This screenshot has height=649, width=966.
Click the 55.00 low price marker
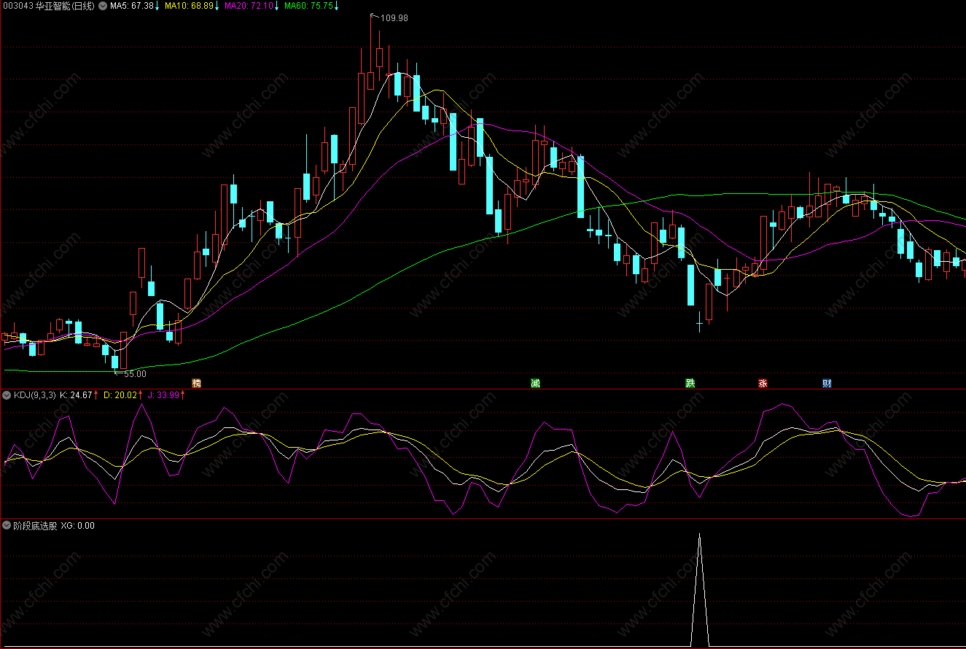[x=134, y=373]
